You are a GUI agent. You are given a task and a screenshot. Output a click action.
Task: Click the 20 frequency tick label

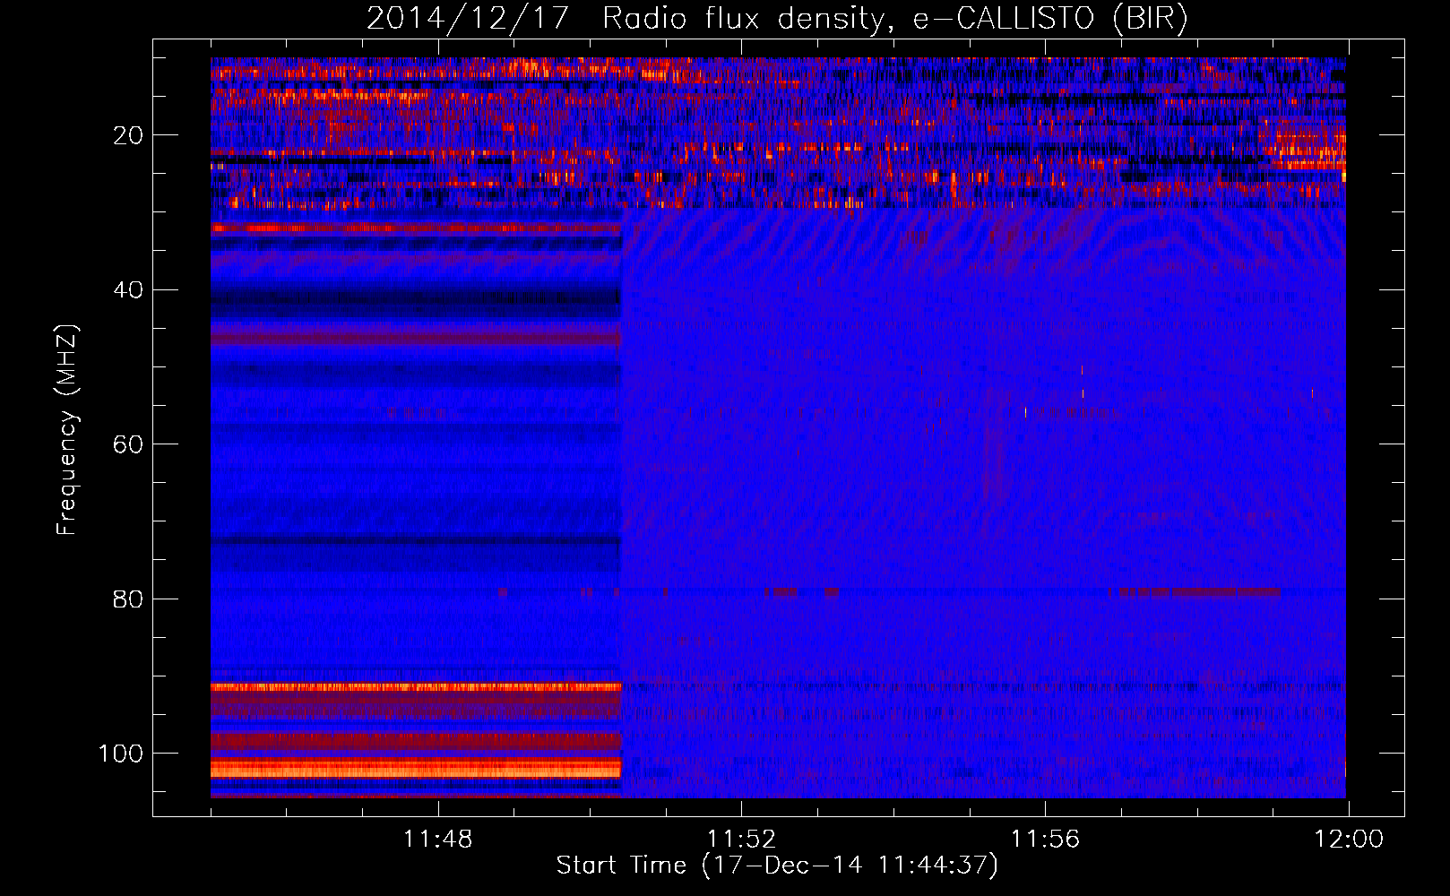(x=128, y=135)
